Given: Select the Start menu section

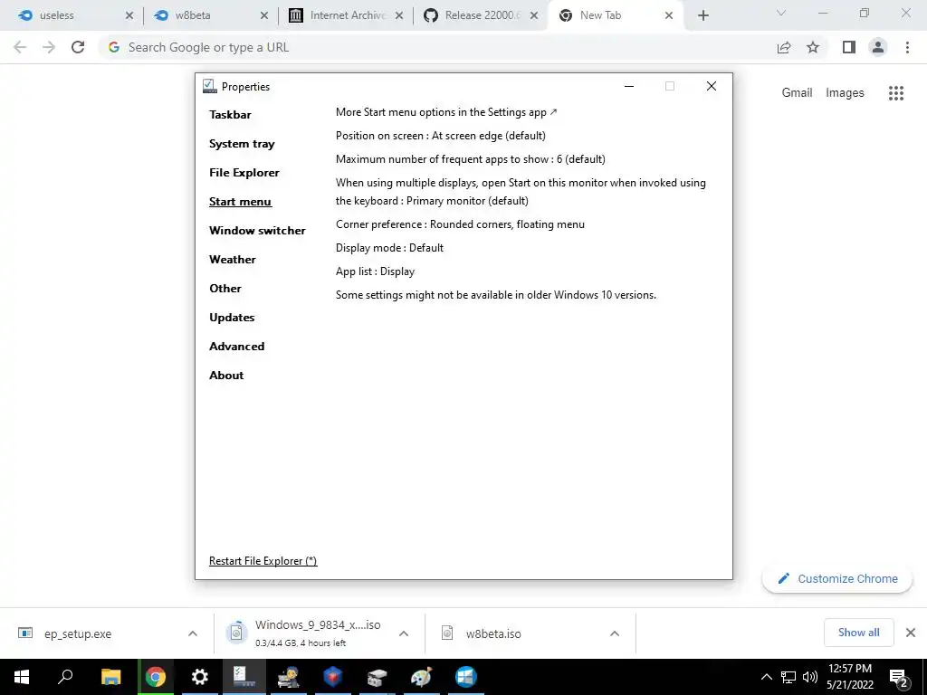Looking at the screenshot, I should tap(240, 202).
